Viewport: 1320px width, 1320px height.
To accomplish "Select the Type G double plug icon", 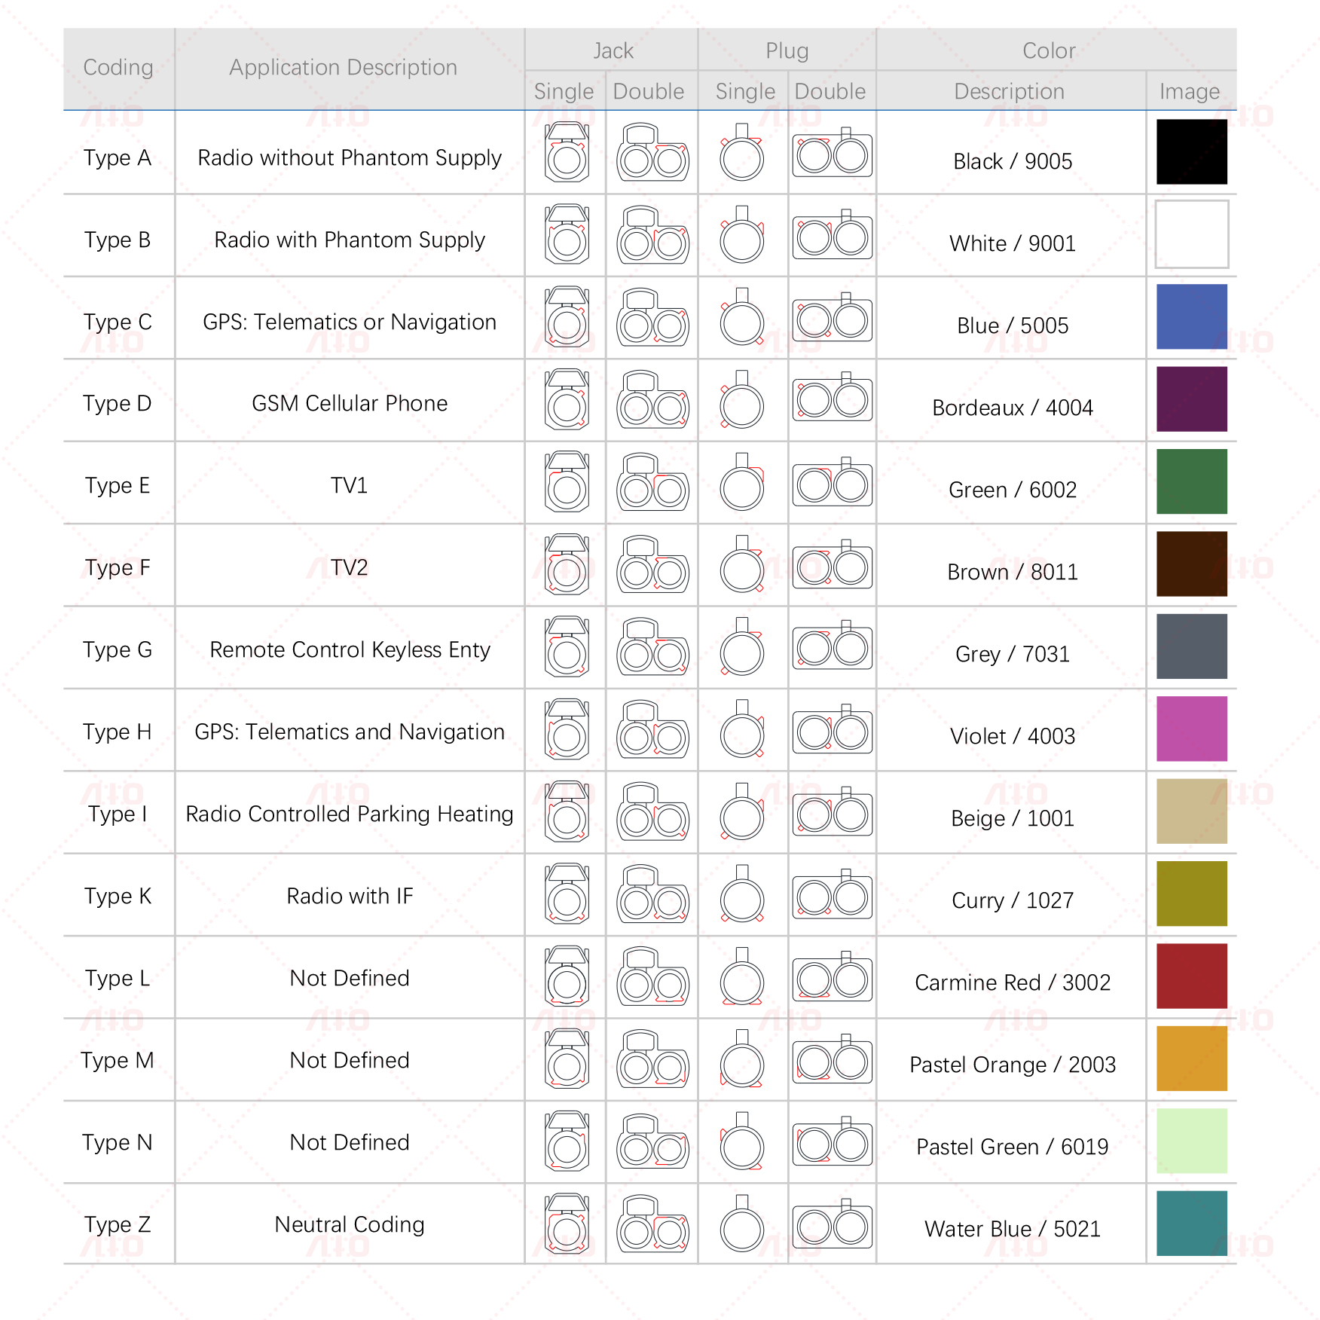I will 833,646.
